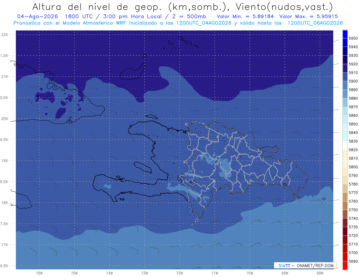Click the '18N' latitude axis label
The image size is (359, 277).
pos(5,203)
